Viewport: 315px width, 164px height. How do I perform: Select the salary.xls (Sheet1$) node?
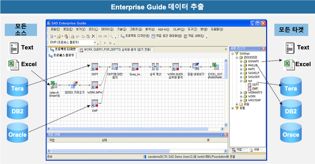[54, 85]
